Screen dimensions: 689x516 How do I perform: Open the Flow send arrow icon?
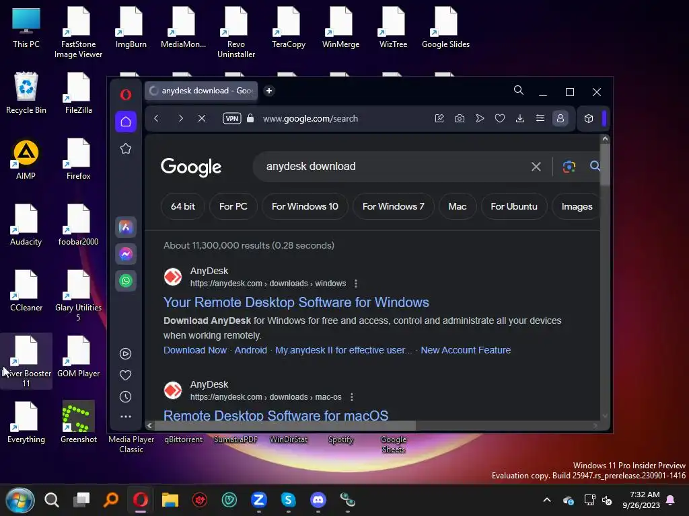pyautogui.click(x=479, y=118)
